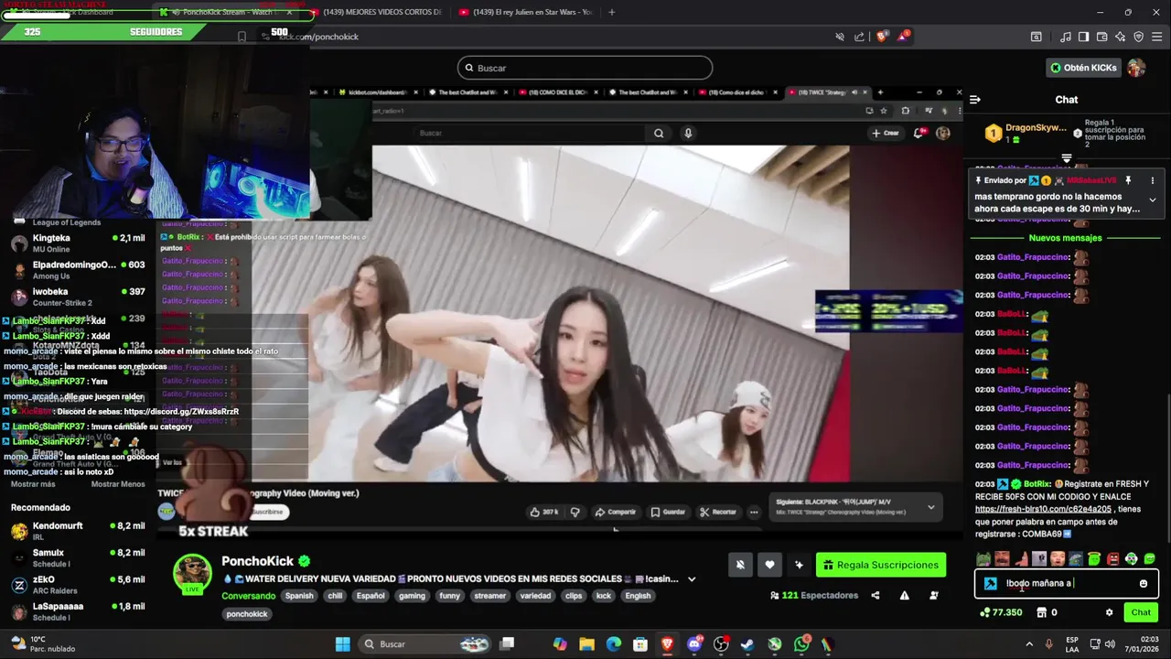Click the English tag

638,596
